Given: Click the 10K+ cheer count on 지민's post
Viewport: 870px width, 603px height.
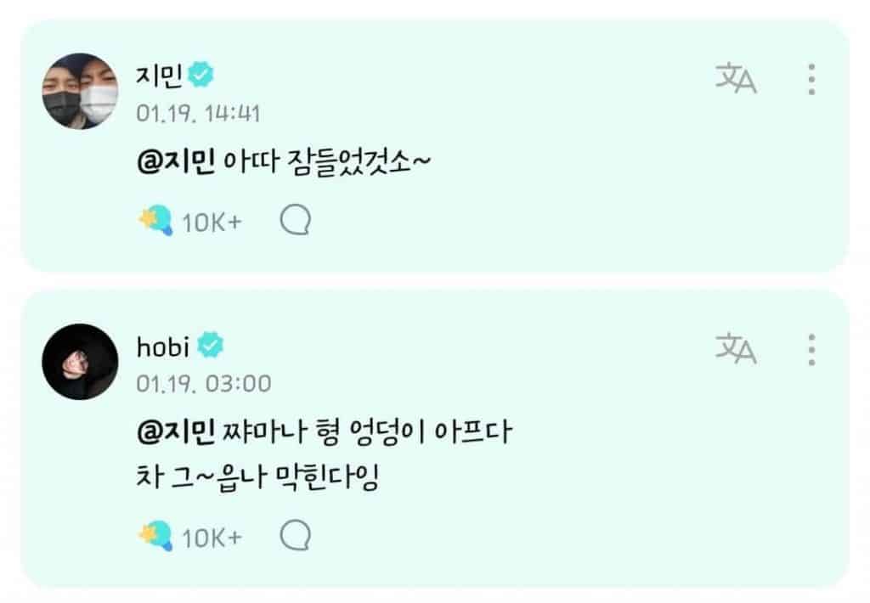Looking at the screenshot, I should pos(212,223).
